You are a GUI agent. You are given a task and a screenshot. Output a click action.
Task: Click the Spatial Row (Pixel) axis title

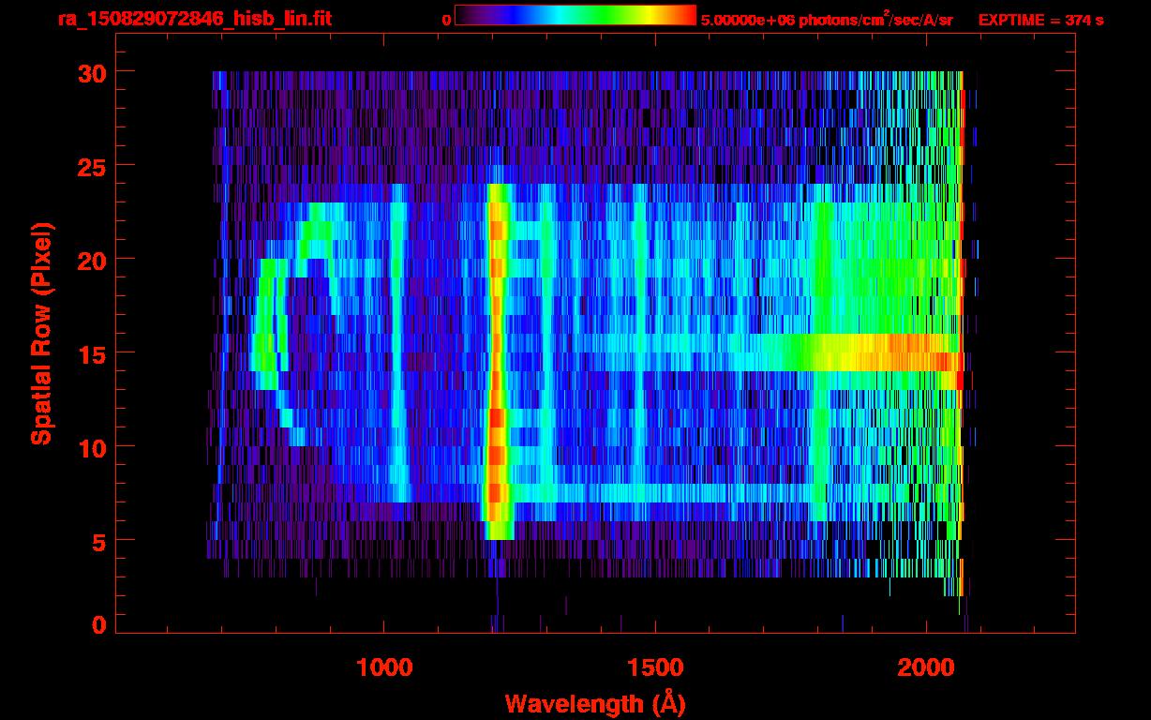point(40,333)
